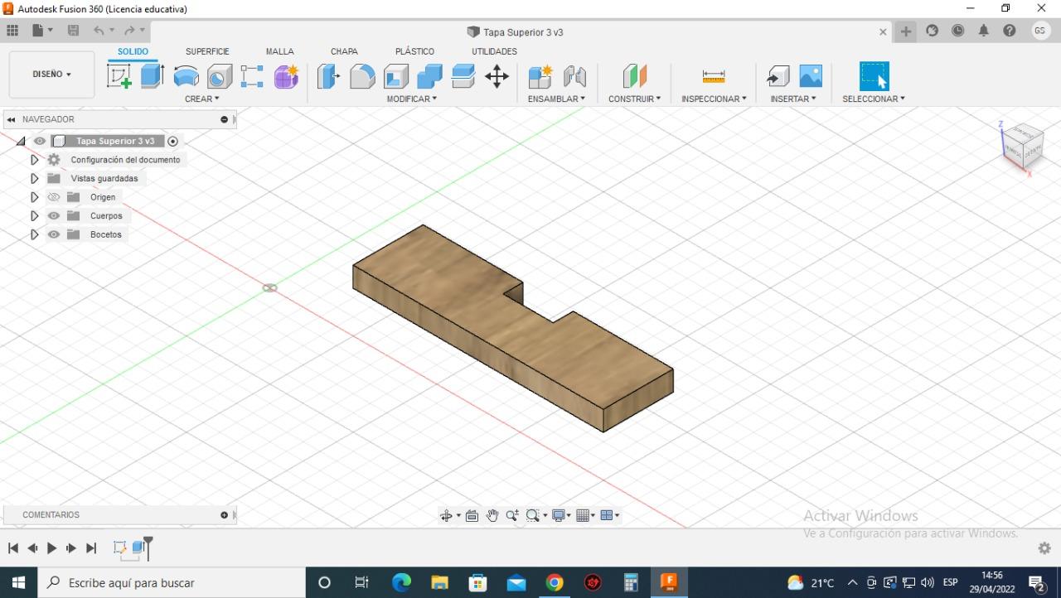Select the Shell tool
This screenshot has height=598, width=1061.
[396, 76]
